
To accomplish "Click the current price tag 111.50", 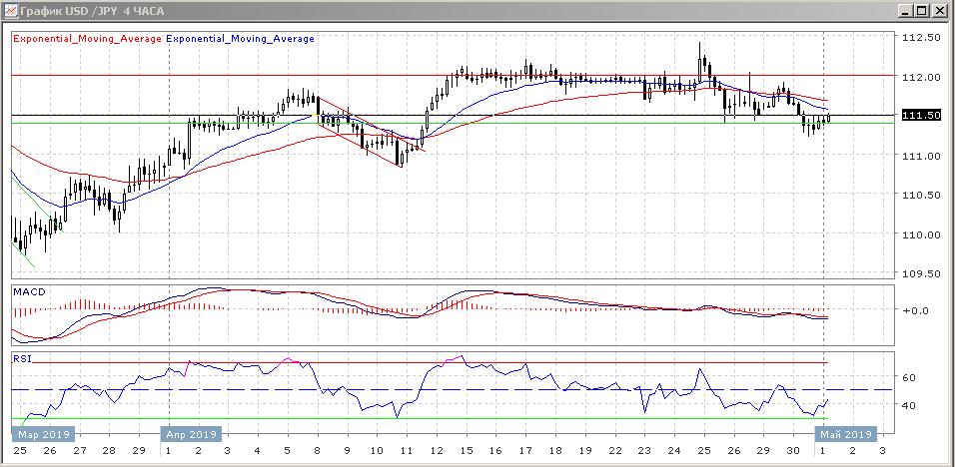I will point(920,116).
